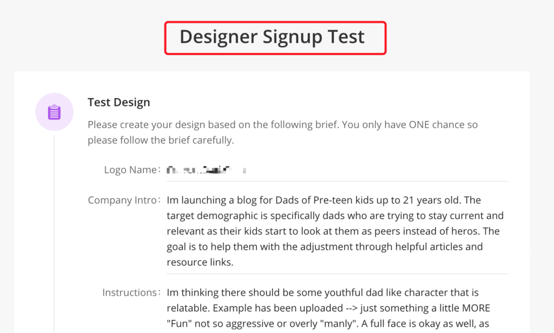Click the vertical timeline line below the icon
Image resolution: width=554 pixels, height=333 pixels.
pos(54,232)
